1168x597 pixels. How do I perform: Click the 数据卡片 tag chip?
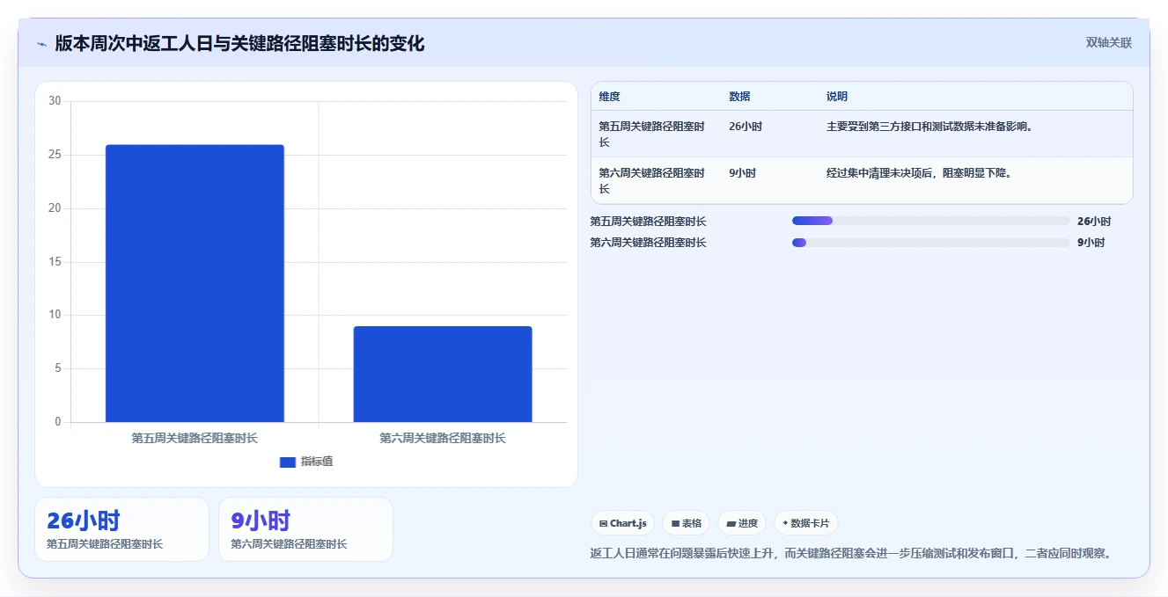click(806, 523)
